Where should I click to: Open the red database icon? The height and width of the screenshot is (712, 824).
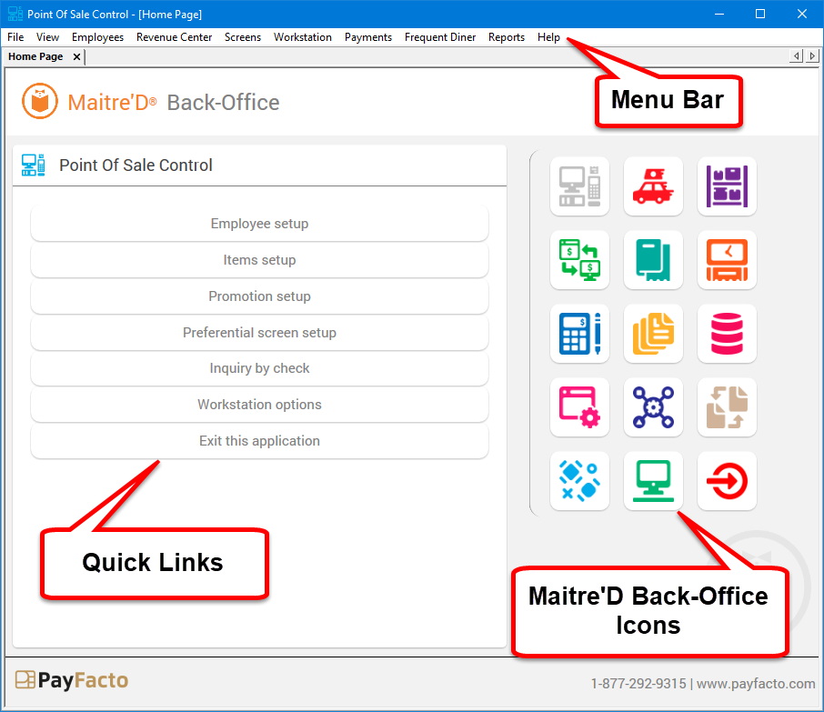(727, 334)
